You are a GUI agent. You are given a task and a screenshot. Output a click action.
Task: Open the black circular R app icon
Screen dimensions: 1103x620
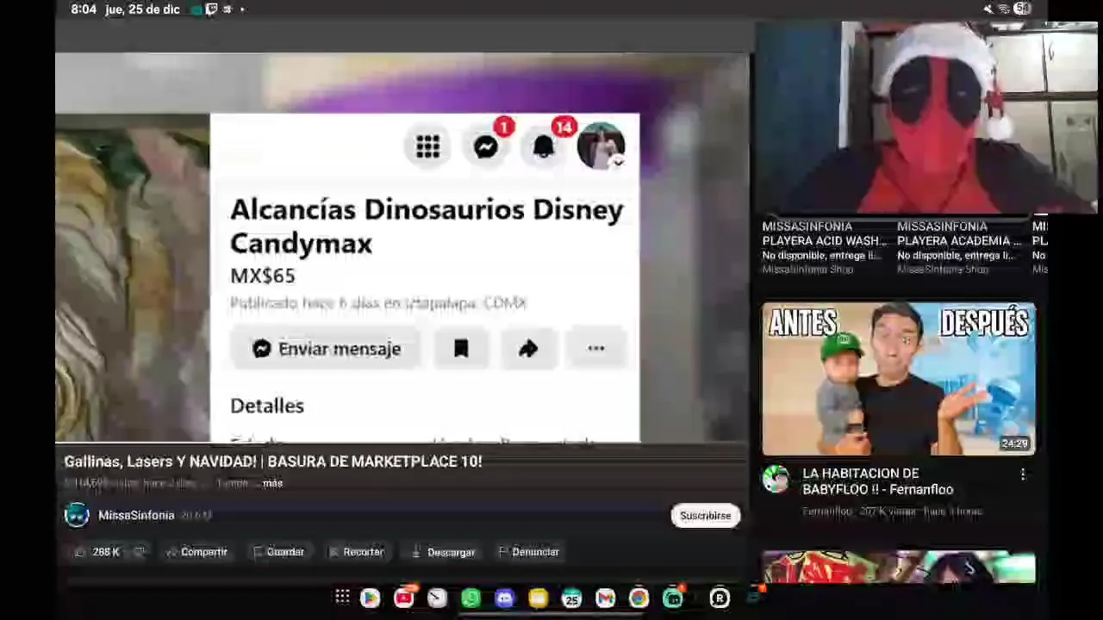tap(720, 598)
